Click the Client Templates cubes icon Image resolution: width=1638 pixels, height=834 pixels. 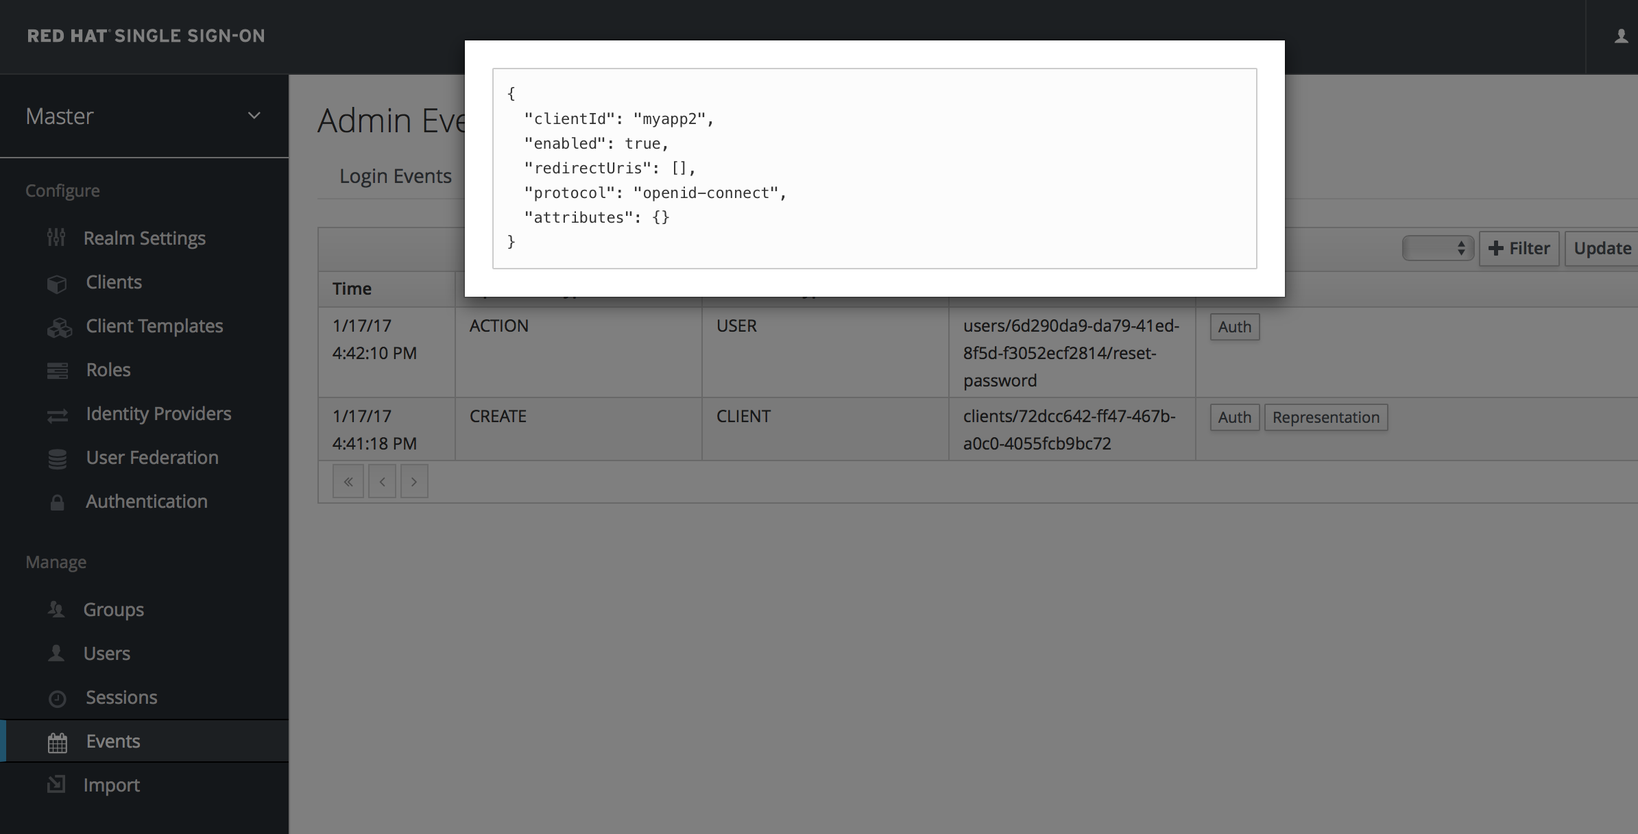[59, 328]
